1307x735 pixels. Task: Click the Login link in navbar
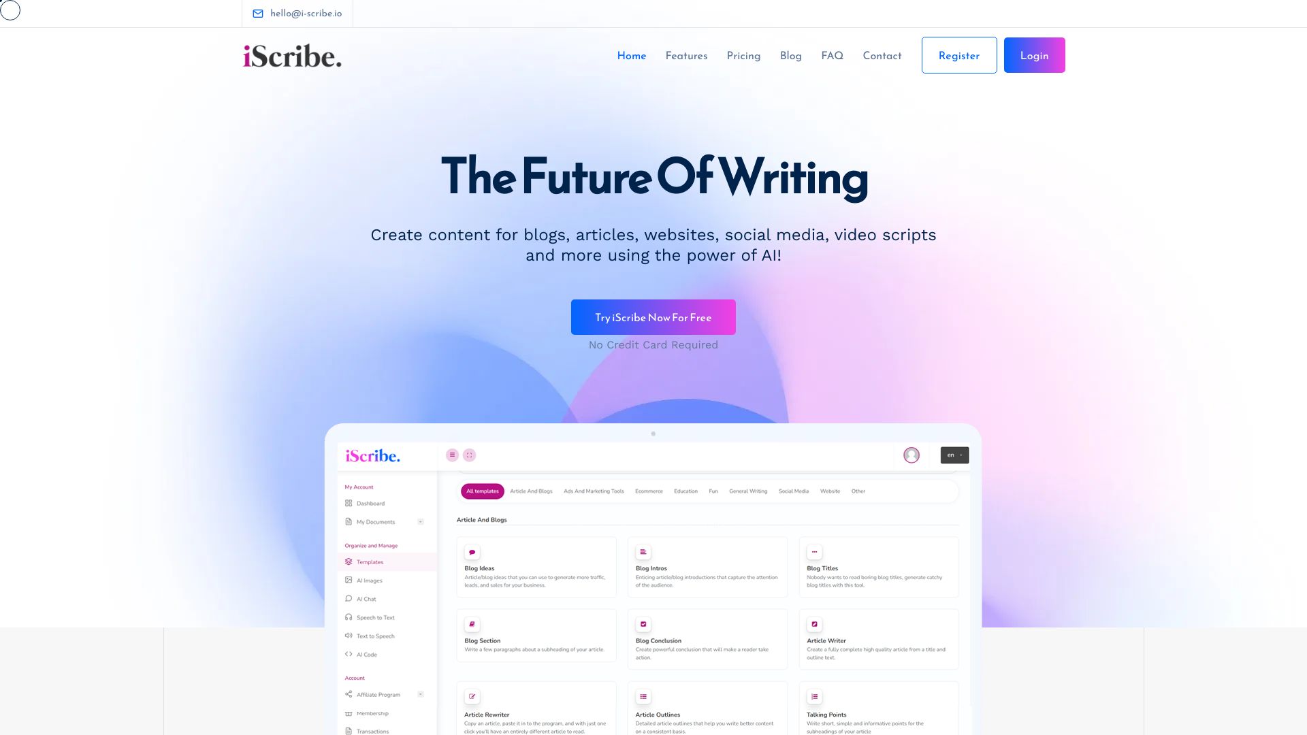[1034, 54]
